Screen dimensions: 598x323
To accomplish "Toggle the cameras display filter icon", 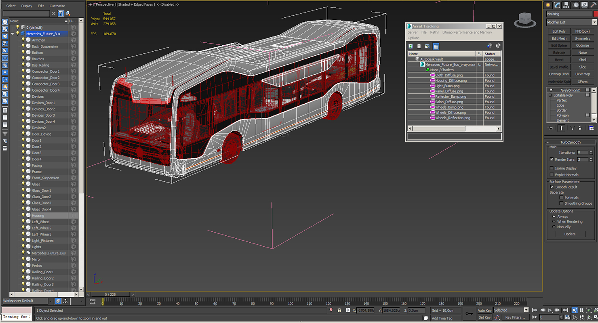I will 5,44.
